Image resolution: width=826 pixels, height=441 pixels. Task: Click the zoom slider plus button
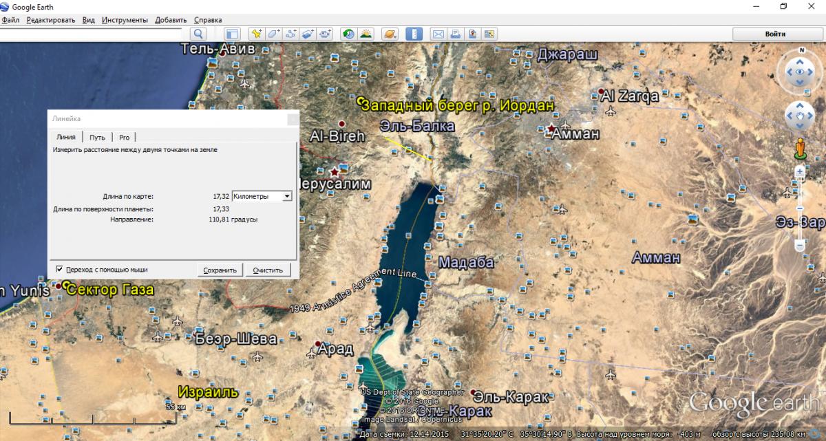pos(800,170)
